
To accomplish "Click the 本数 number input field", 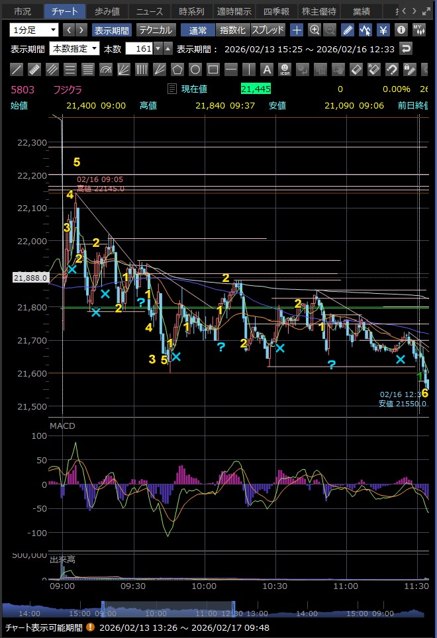I will click(x=139, y=48).
